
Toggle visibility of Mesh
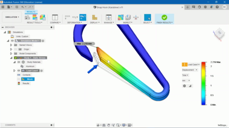[19, 79]
